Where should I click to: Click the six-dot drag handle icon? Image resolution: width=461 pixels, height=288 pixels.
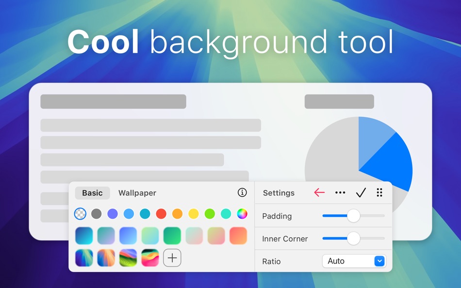point(379,192)
